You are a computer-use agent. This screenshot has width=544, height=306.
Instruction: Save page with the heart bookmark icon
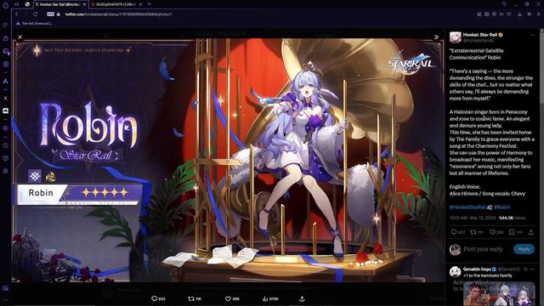point(509,14)
